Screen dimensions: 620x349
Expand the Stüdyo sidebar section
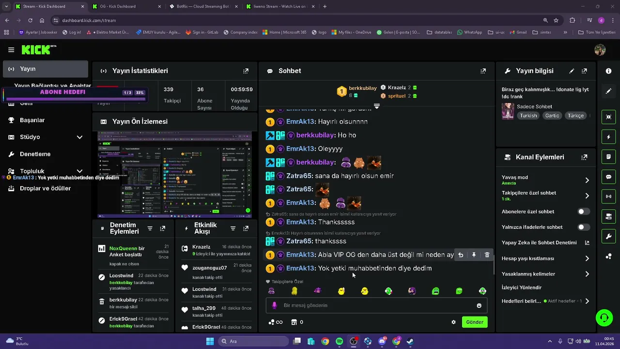pos(79,137)
